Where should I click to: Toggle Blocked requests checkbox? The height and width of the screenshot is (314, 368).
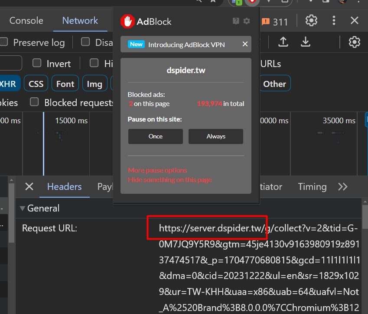[34, 102]
